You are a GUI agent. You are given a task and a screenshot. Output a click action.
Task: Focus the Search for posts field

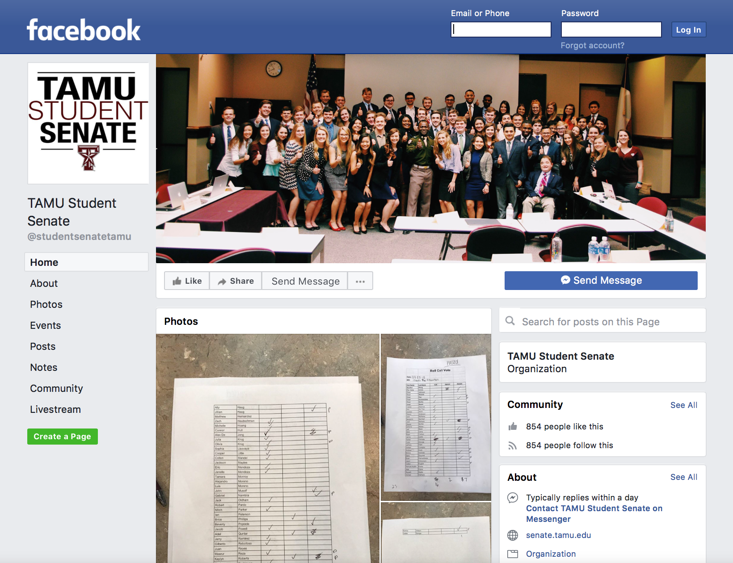click(602, 320)
